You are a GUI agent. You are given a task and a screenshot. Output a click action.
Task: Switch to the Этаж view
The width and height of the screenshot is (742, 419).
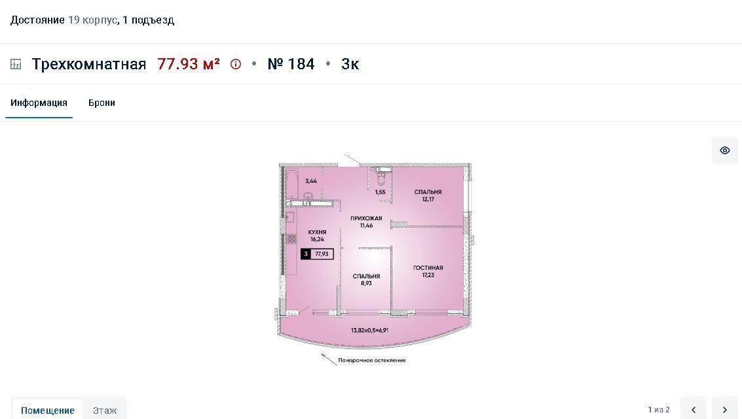(x=105, y=410)
